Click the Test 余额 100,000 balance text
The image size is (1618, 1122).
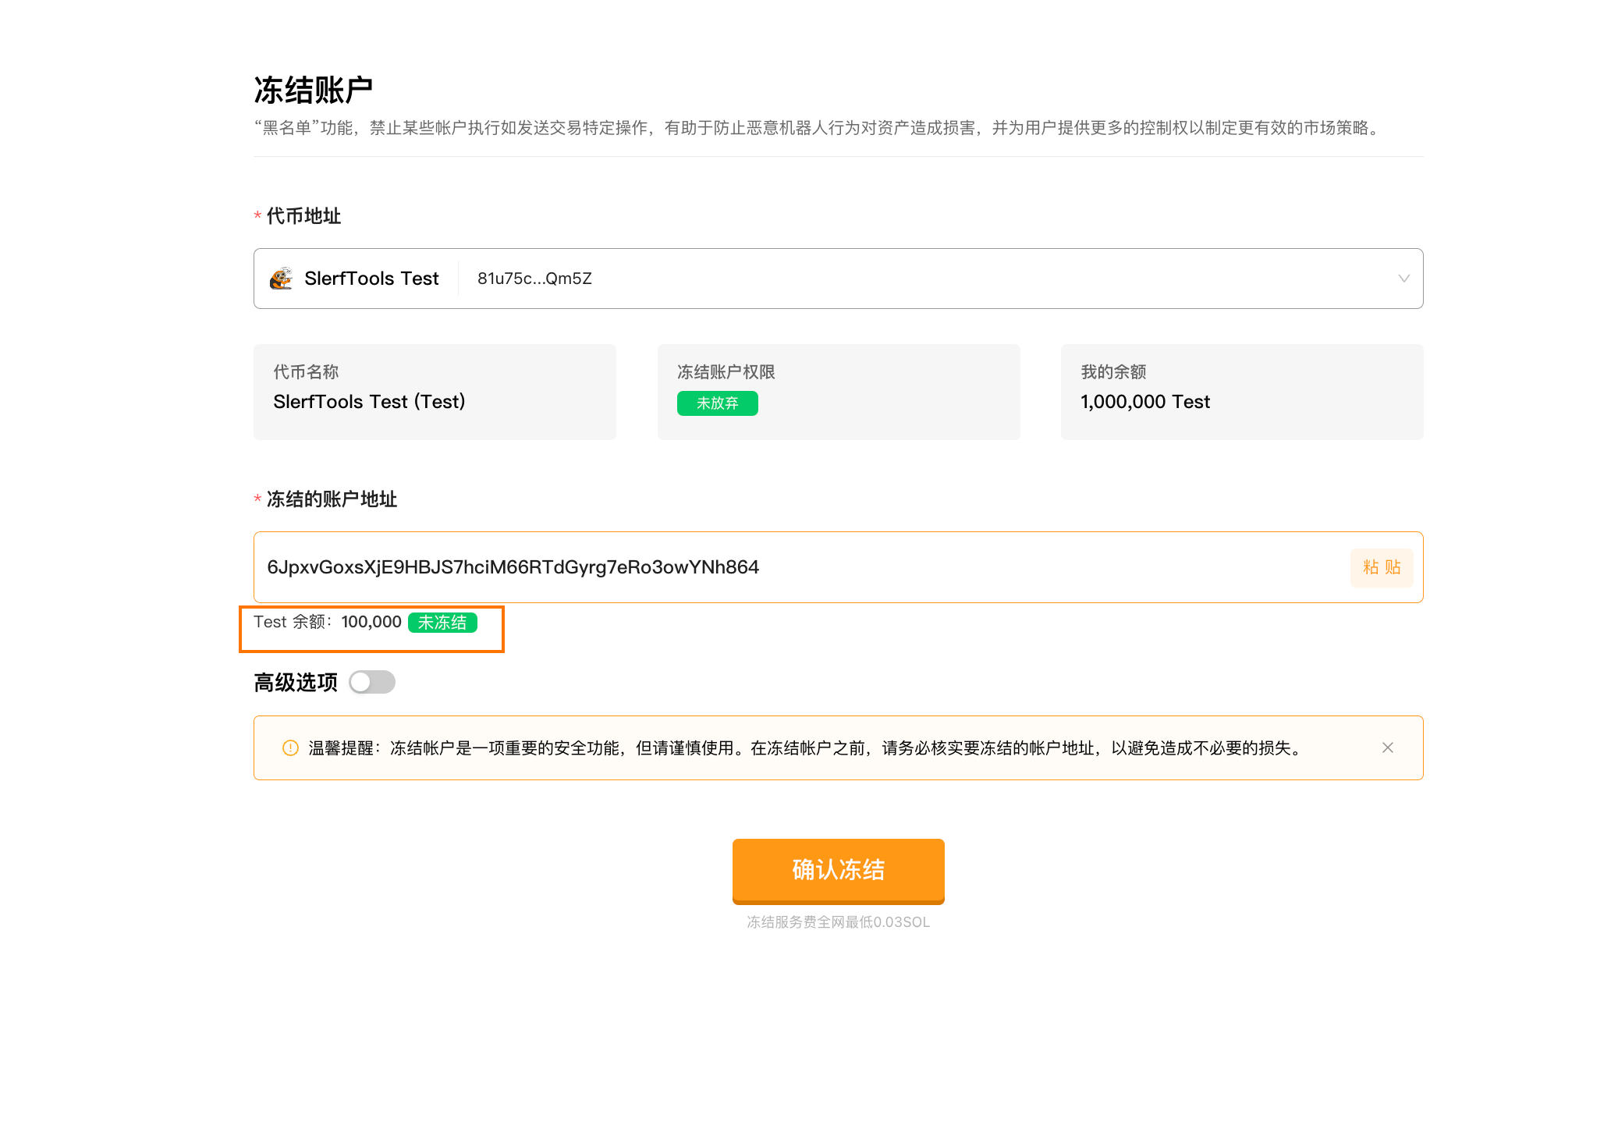(x=328, y=622)
